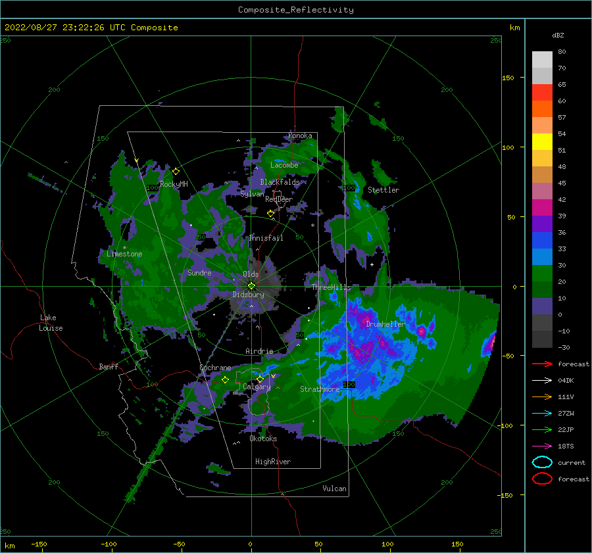Click the Okotoks town label

(263, 439)
